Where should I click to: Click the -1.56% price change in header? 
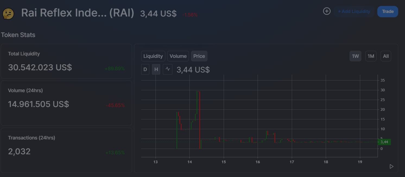190,15
